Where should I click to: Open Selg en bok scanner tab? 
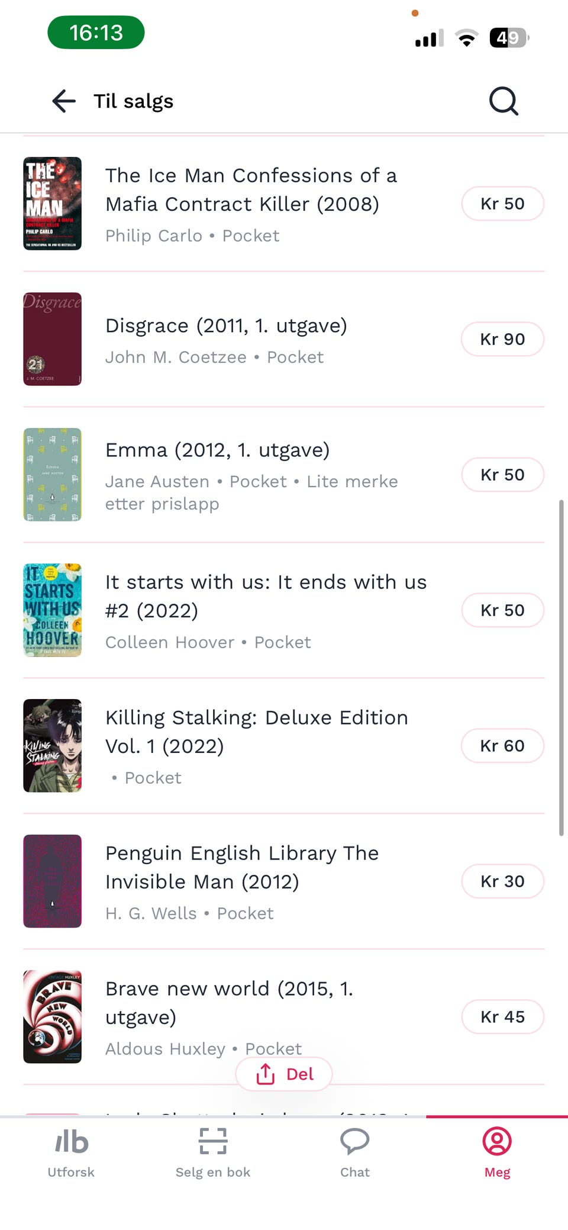(x=213, y=1152)
